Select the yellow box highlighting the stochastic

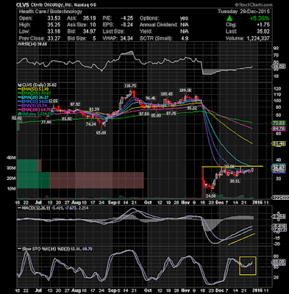pyautogui.click(x=248, y=265)
